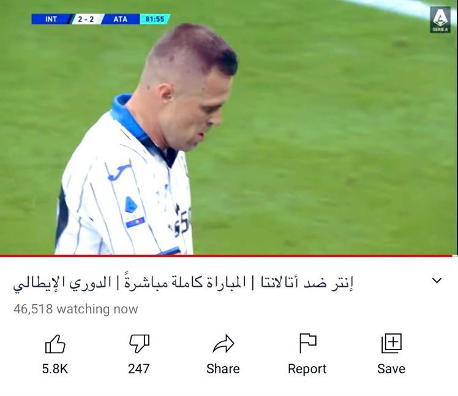
Task: Click the 5.8K likes count
Action: click(x=55, y=369)
